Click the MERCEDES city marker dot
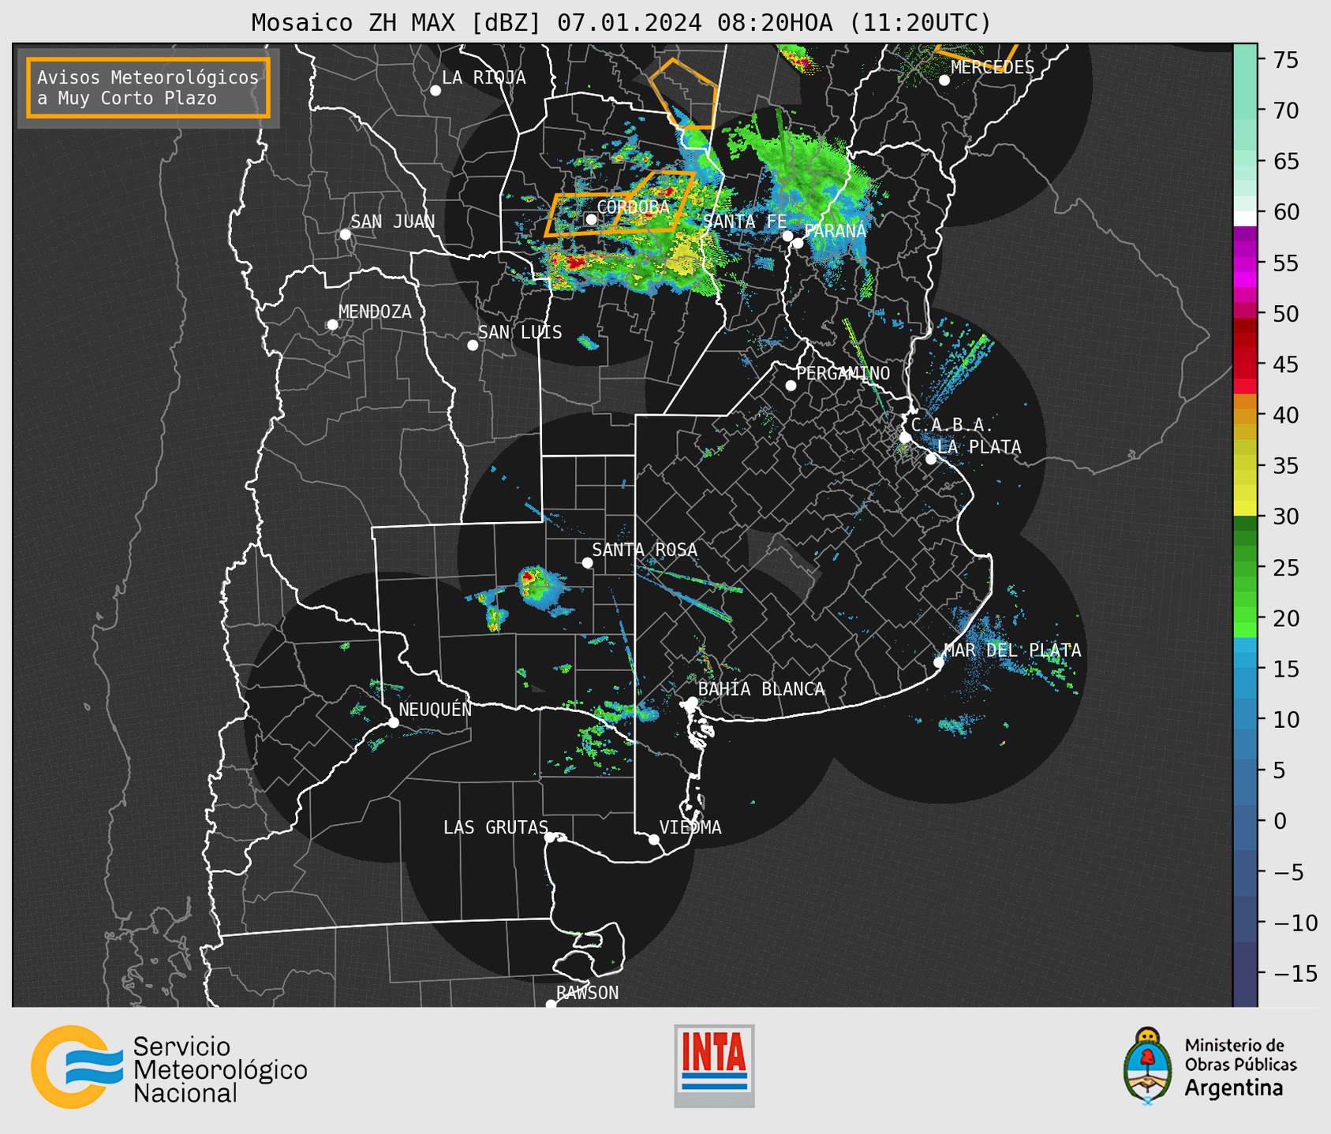1331x1134 pixels. tap(944, 80)
